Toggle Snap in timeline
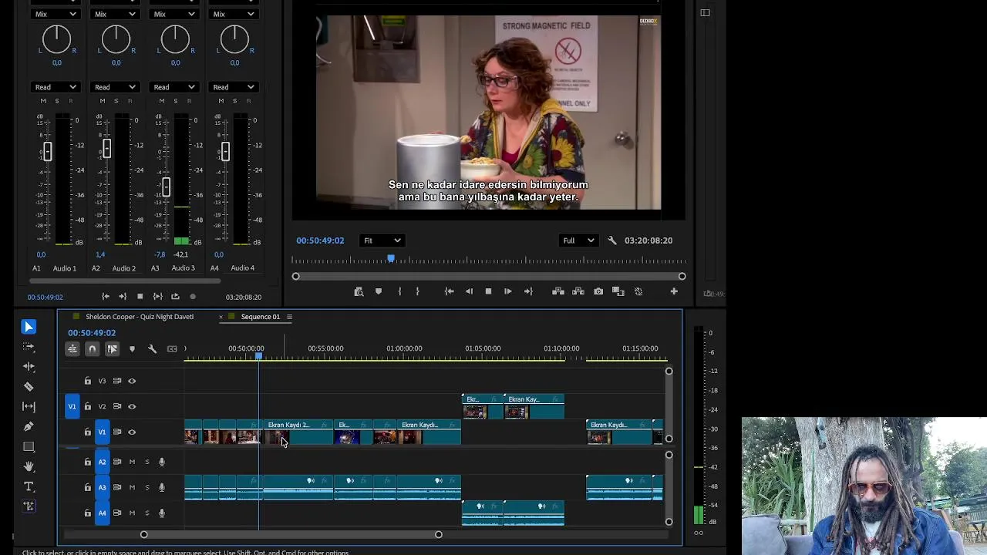The width and height of the screenshot is (987, 555). click(x=92, y=349)
